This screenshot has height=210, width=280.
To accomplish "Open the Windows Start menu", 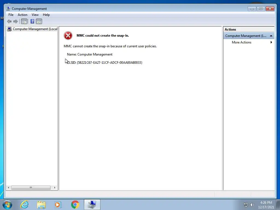I will point(7,205).
